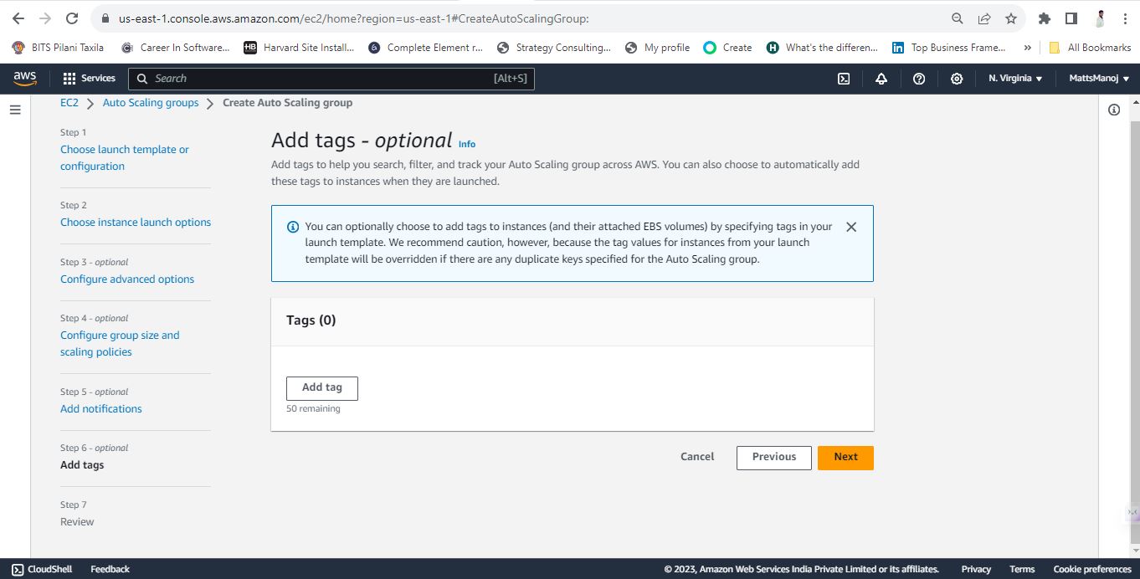
Task: Click the Add tag button
Action: click(322, 388)
